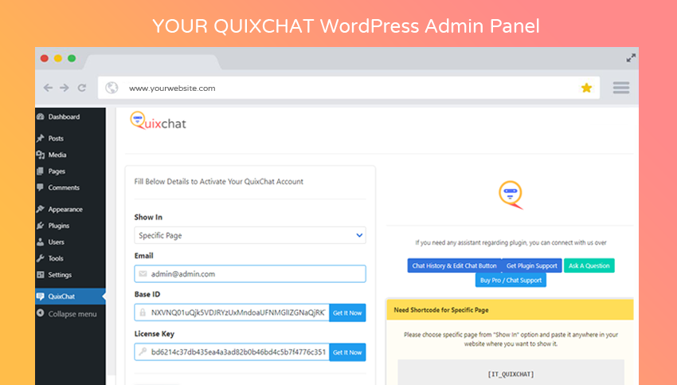Click the Appearance brush icon
This screenshot has width=677, height=385.
click(x=41, y=209)
